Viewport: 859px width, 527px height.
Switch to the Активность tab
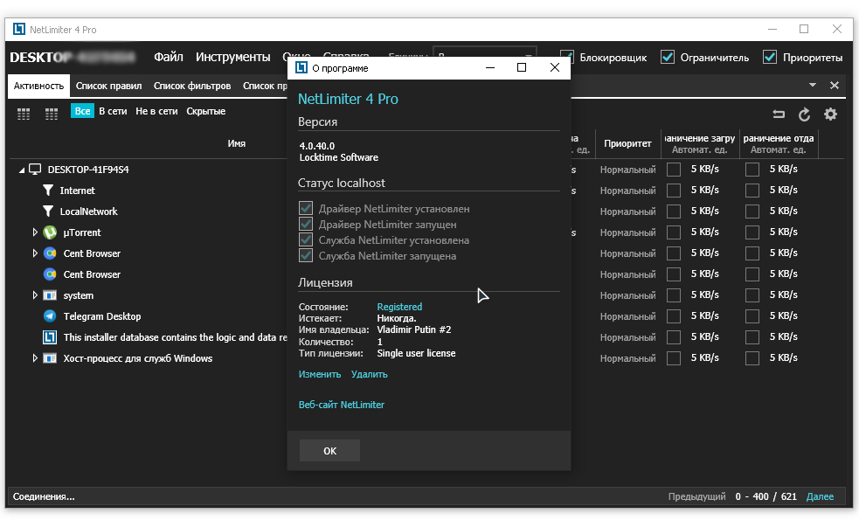(x=39, y=86)
